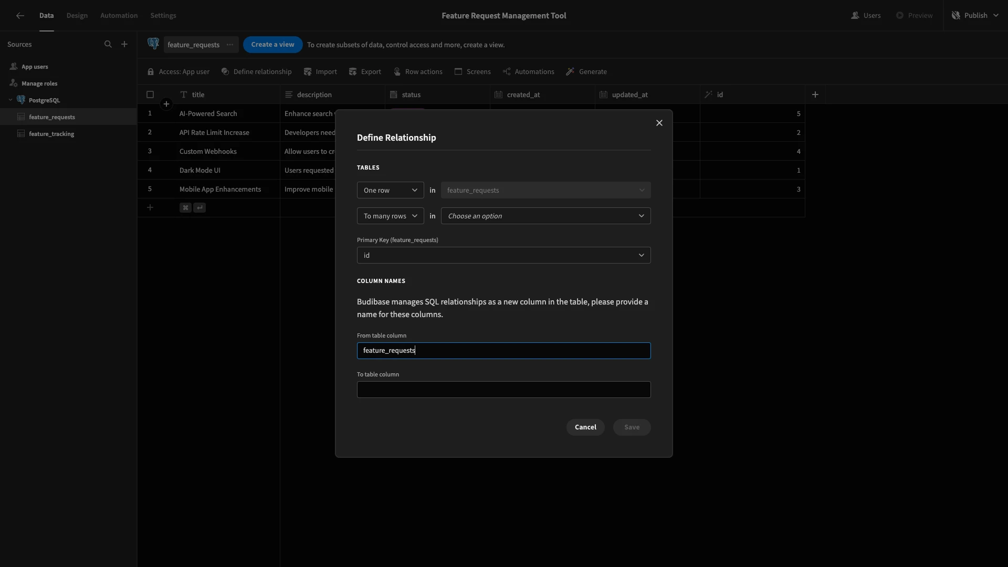This screenshot has width=1008, height=567.
Task: Open the Primary Key id dropdown
Action: click(x=504, y=255)
